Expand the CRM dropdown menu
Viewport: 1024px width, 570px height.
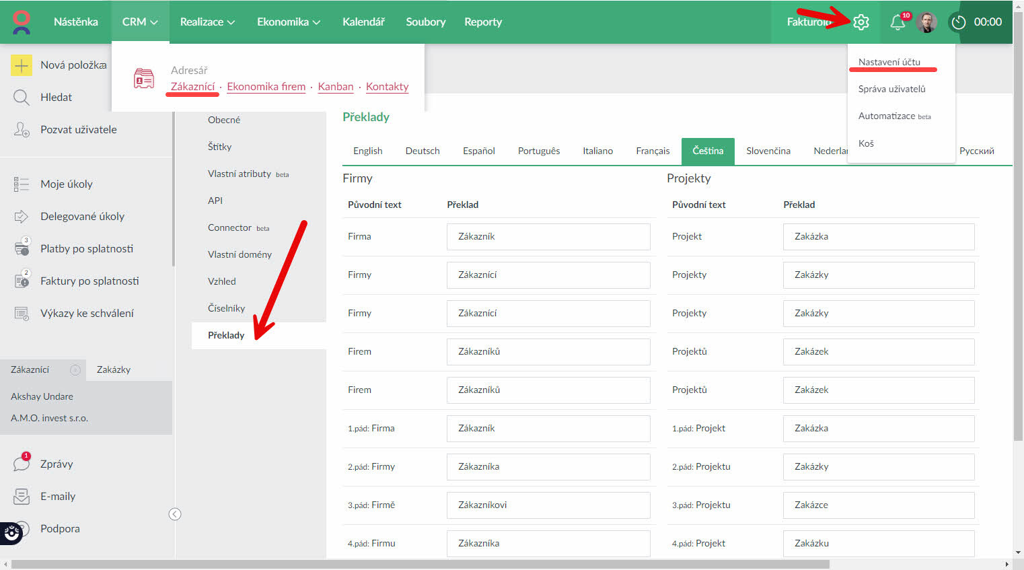(x=140, y=22)
